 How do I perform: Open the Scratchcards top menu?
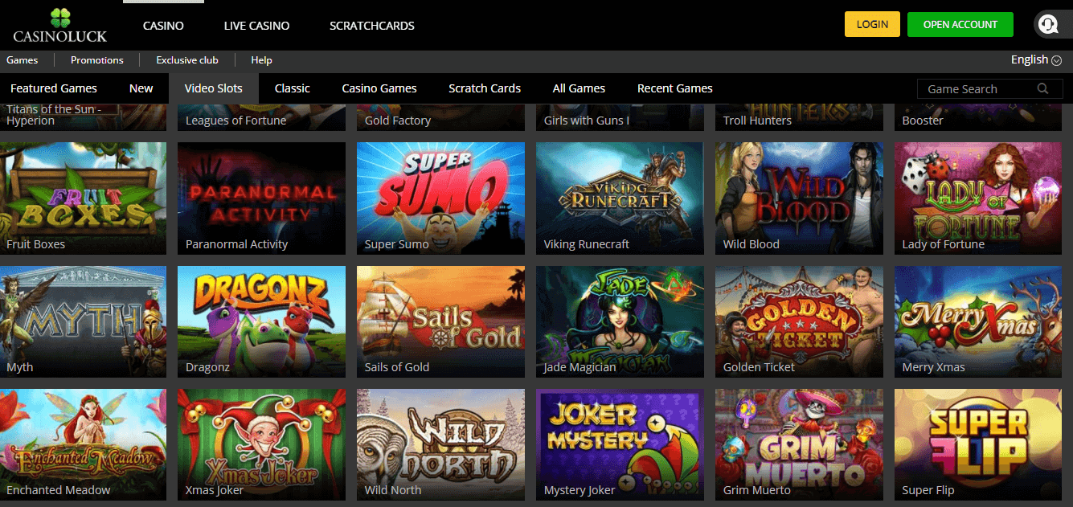[372, 26]
